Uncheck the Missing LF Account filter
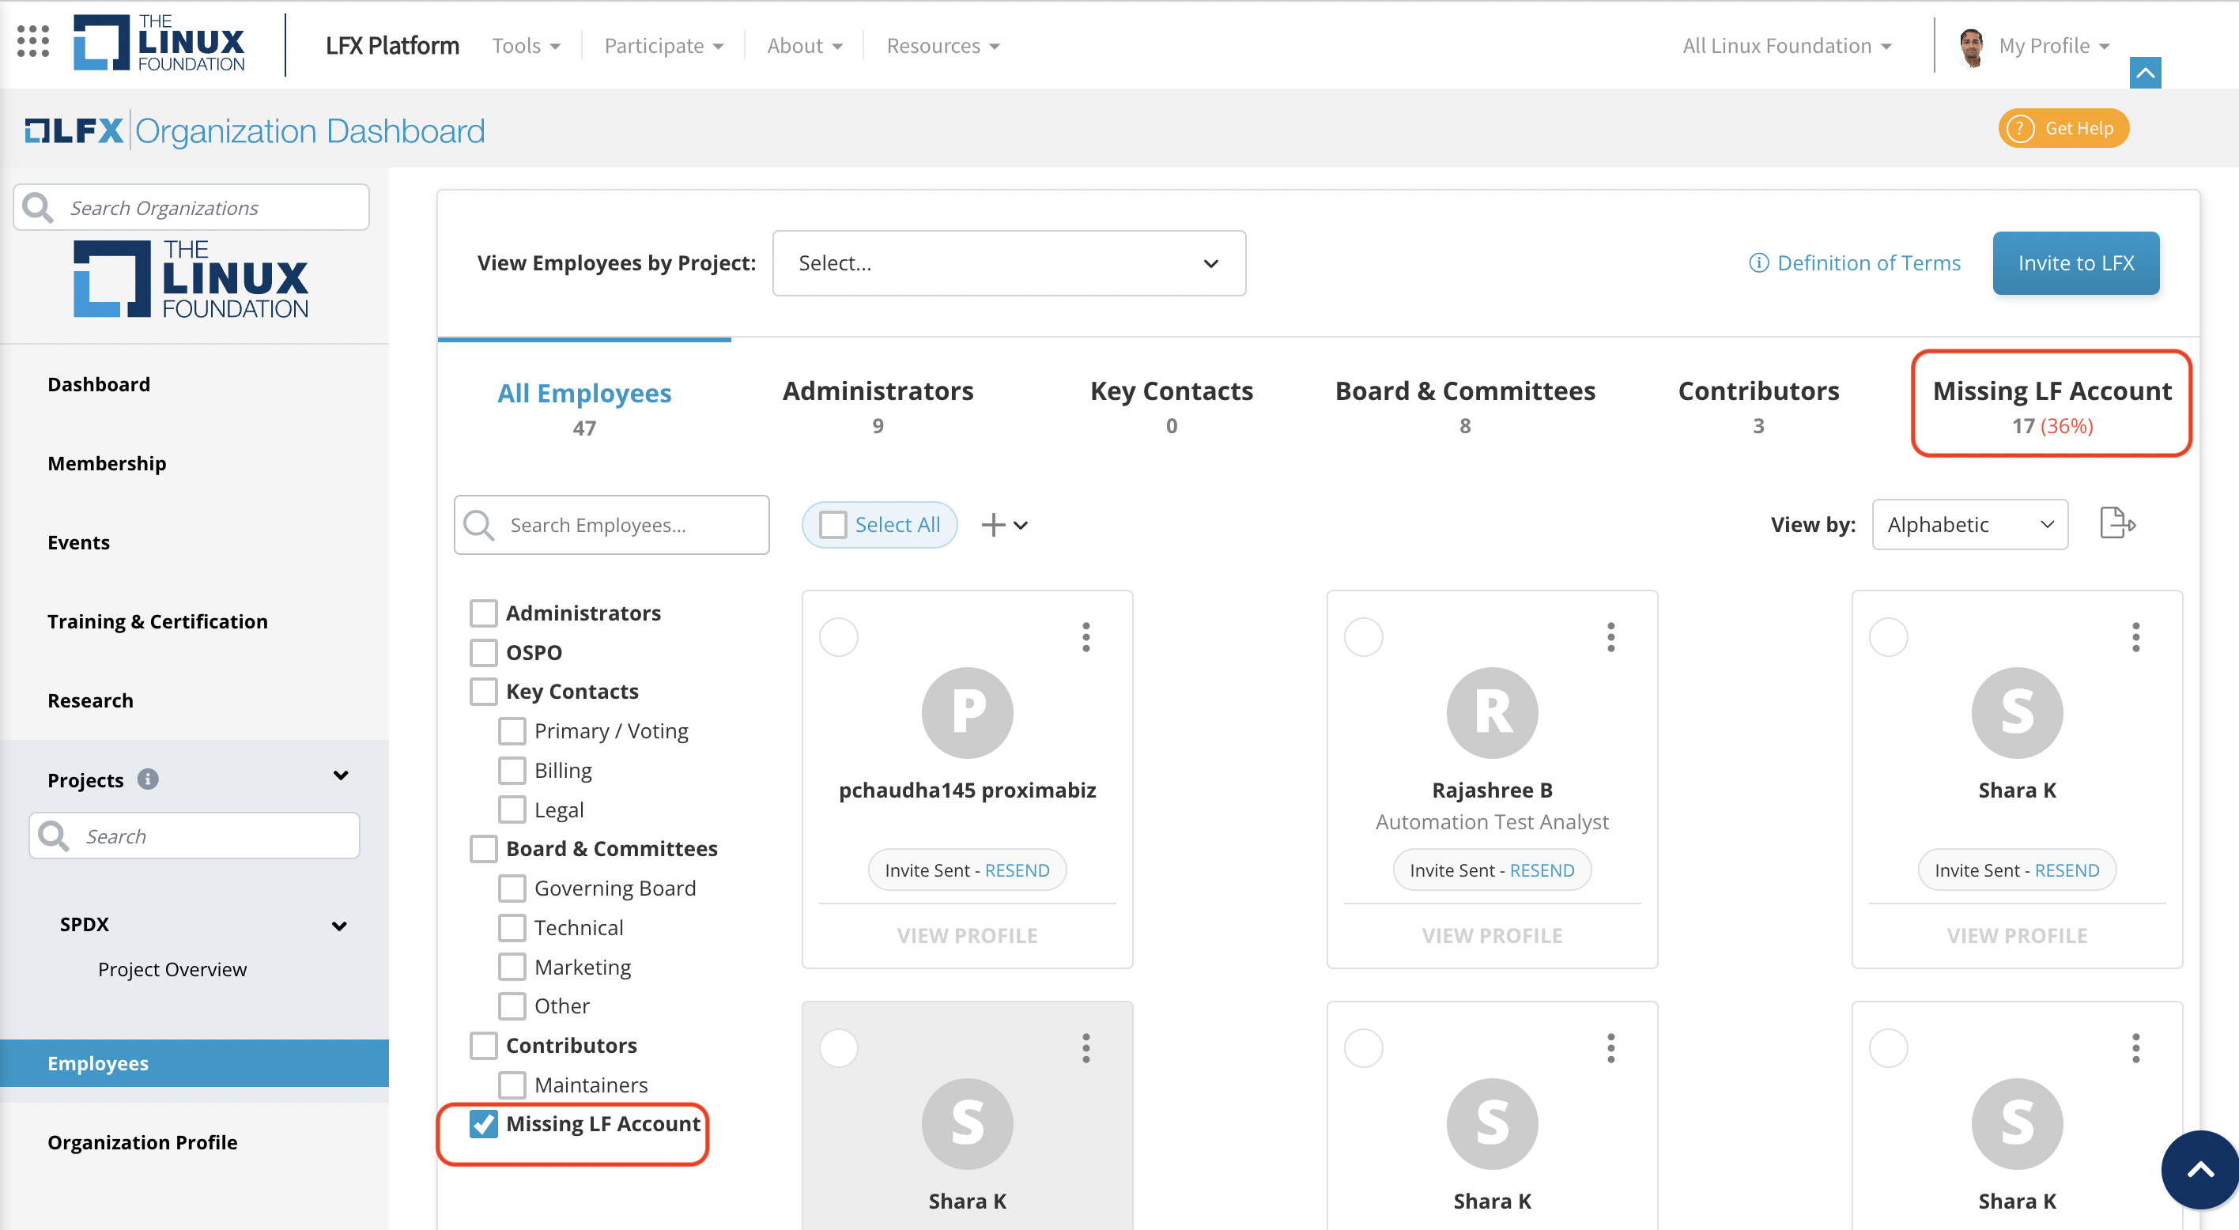The height and width of the screenshot is (1230, 2239). 483,1124
